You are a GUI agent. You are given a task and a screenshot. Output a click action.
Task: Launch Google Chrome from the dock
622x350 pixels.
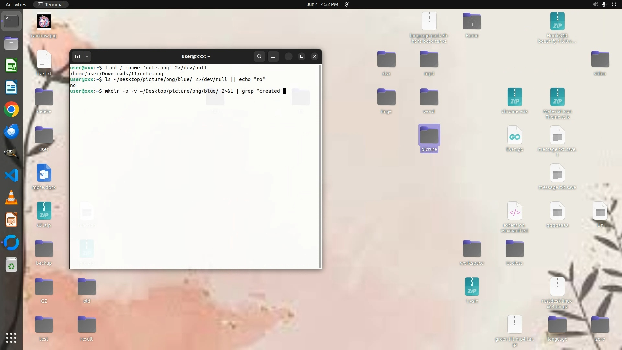coord(11,110)
